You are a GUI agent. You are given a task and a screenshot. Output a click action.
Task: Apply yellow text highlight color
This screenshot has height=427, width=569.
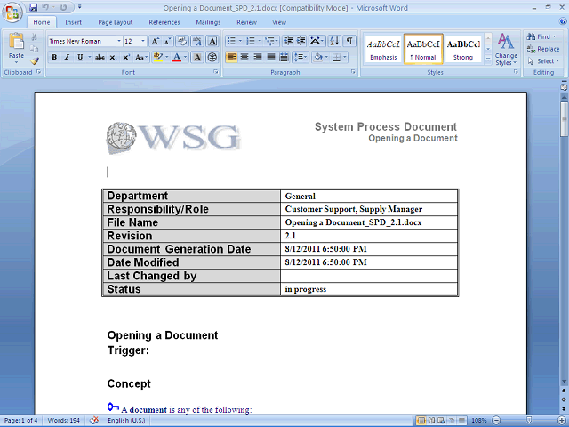158,57
